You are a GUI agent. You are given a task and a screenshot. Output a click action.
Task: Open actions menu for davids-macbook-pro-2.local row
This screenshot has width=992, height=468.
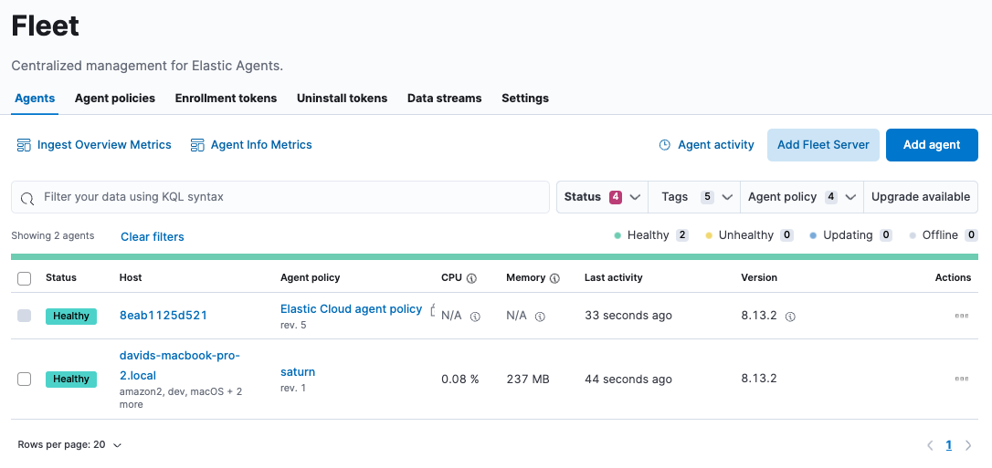click(x=961, y=379)
